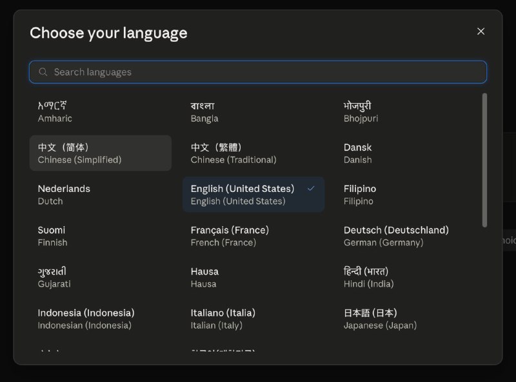Select Japanese (Japan) option
Image resolution: width=516 pixels, height=382 pixels.
[406, 319]
